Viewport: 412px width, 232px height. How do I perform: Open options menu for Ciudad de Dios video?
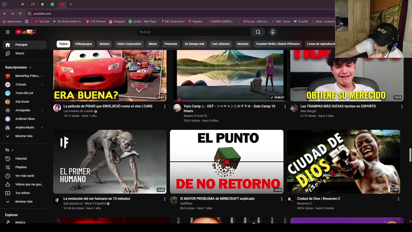(x=398, y=199)
